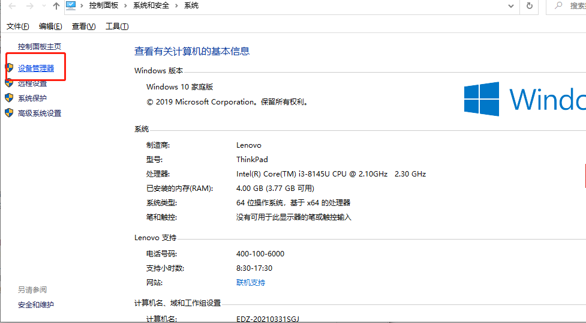Click the computer icon in address bar
The width and height of the screenshot is (586, 323).
71,5
